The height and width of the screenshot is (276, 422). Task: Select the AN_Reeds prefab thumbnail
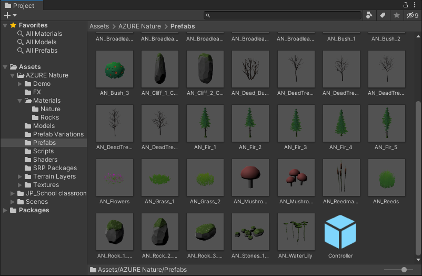click(x=386, y=178)
